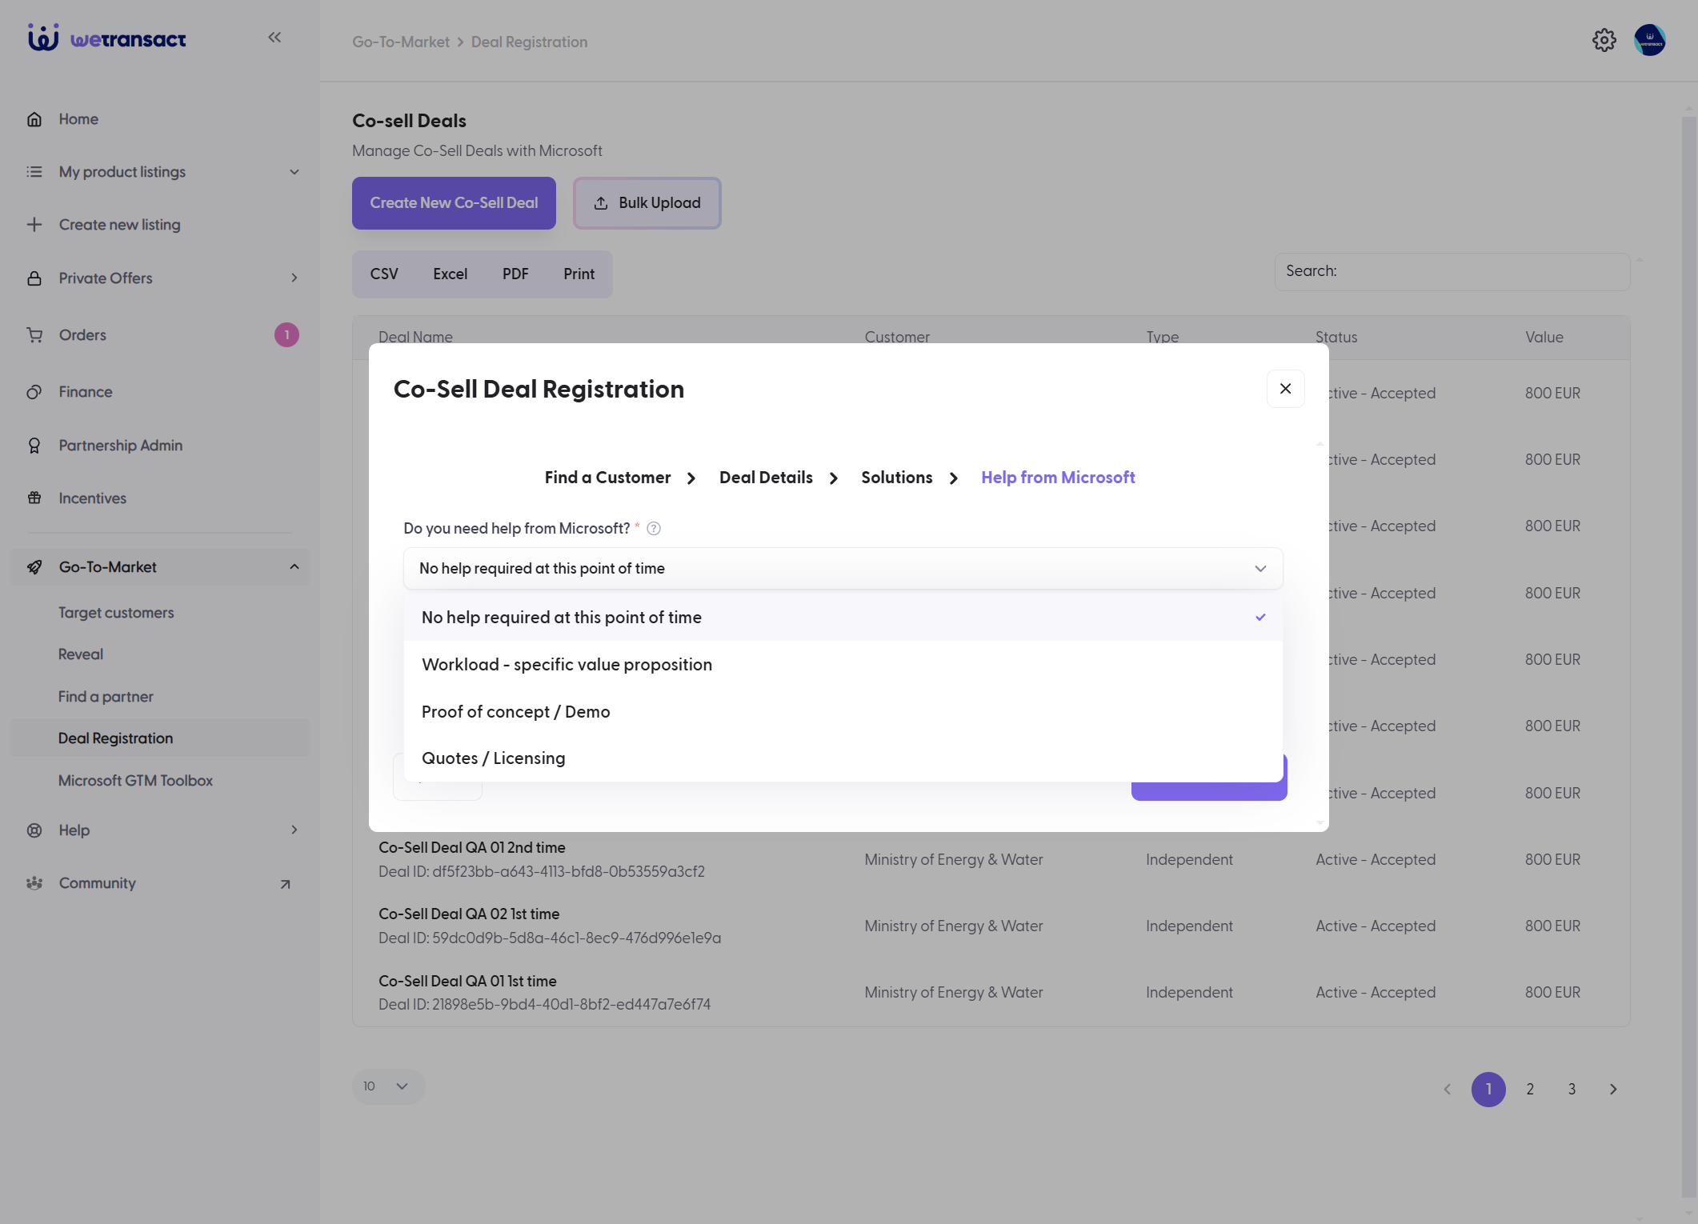Click Bulk Upload button
Screen dimensions: 1698x1224
[647, 203]
